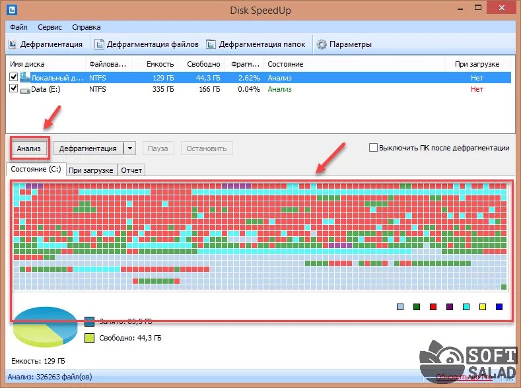Click the Пауза button
The width and height of the screenshot is (521, 388).
(x=158, y=148)
